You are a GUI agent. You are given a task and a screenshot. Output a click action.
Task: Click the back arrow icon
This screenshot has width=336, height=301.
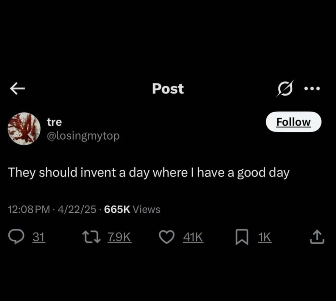(17, 89)
